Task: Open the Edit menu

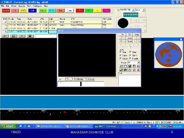Action: (x=7, y=6)
